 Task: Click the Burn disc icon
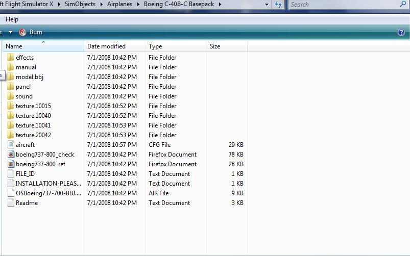point(23,32)
